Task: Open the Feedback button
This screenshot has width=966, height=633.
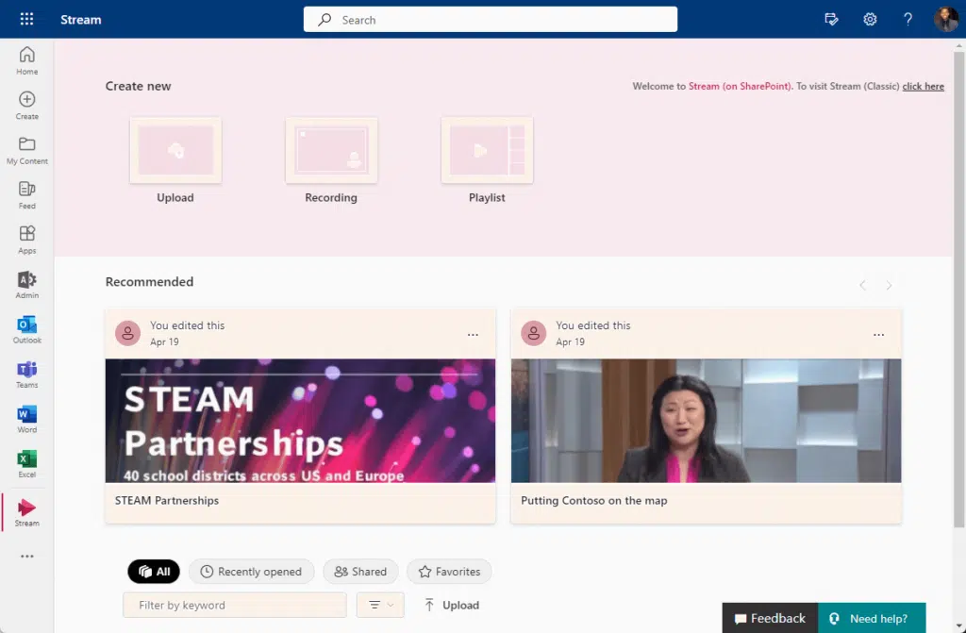Action: coord(770,618)
